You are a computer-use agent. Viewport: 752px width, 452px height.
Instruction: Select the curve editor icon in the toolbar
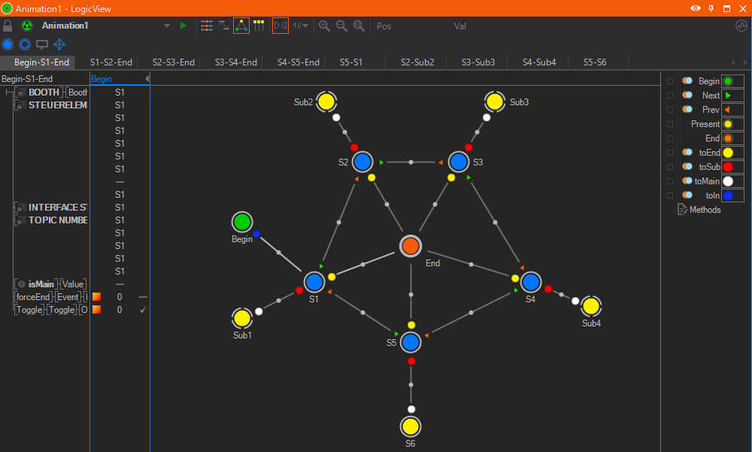click(x=224, y=26)
